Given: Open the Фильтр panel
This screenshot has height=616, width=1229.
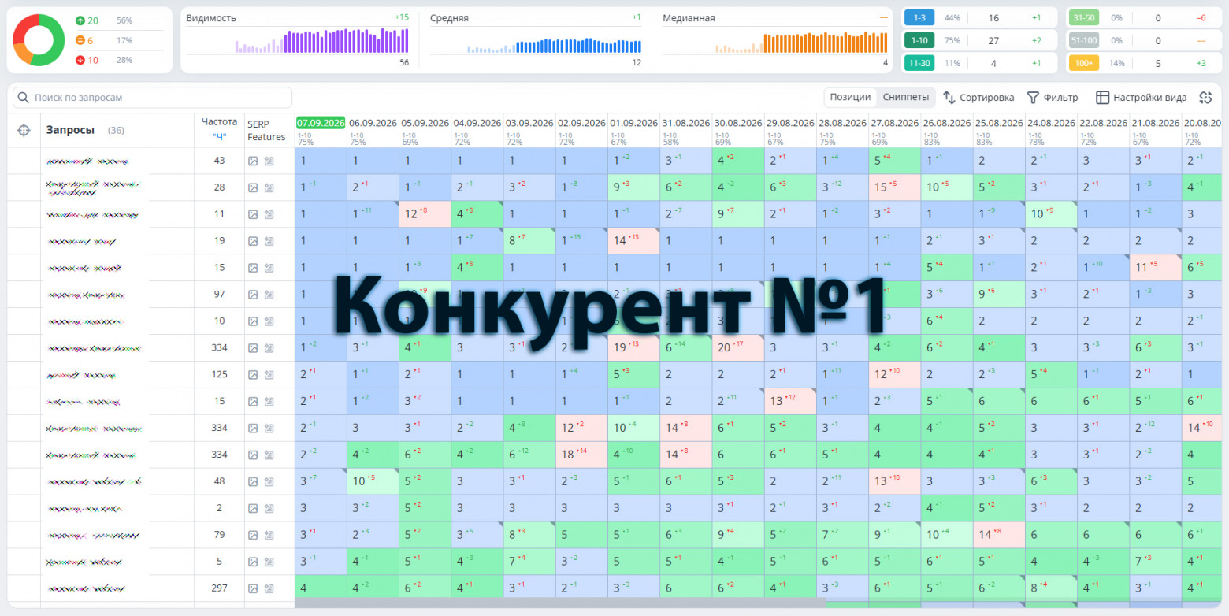Looking at the screenshot, I should [1053, 98].
